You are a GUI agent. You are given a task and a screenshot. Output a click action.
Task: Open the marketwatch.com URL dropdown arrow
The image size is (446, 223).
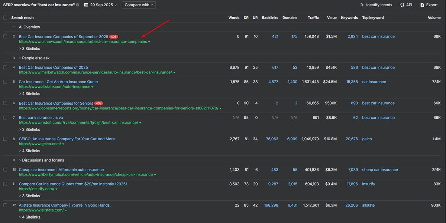(174, 73)
